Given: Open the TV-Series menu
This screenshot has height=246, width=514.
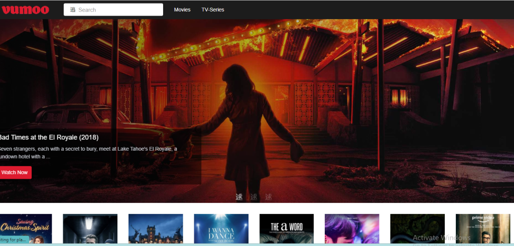Looking at the screenshot, I should coord(213,10).
